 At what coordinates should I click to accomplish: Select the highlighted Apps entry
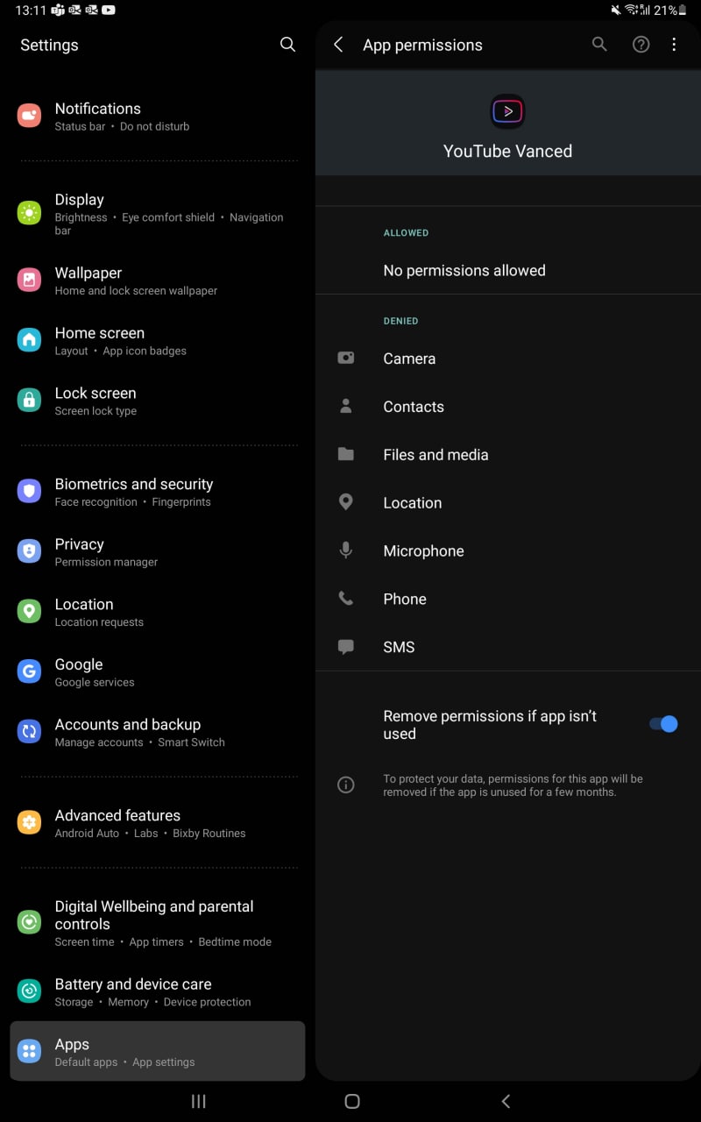pos(158,1051)
